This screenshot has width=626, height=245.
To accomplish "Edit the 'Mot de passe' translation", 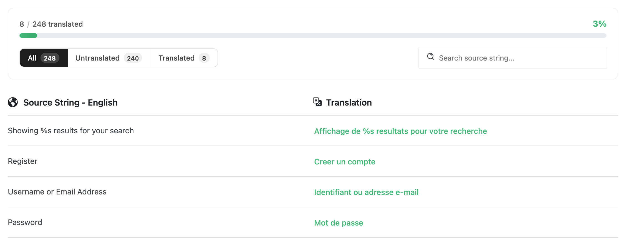I will coord(339,223).
